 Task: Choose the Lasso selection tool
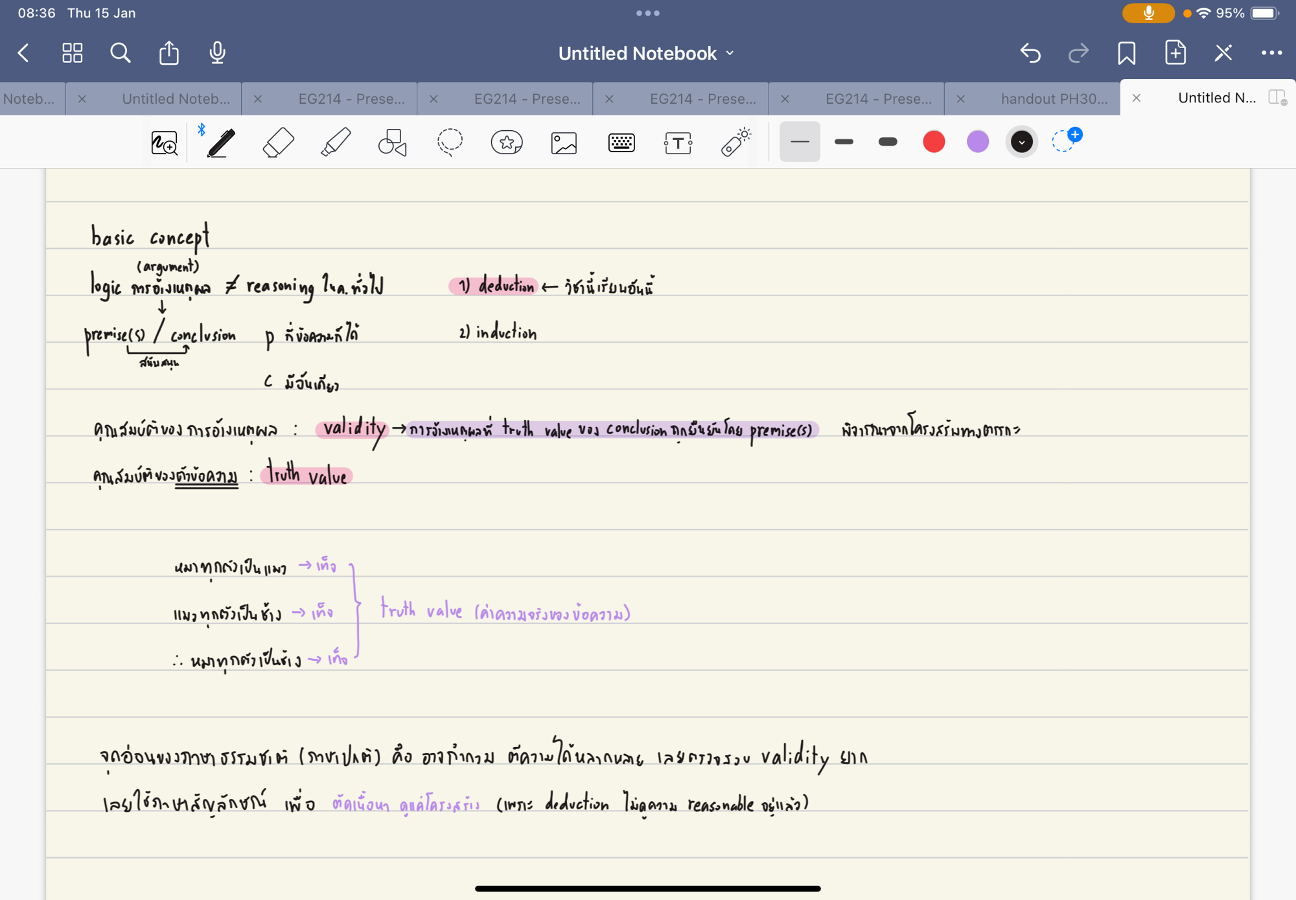450,143
